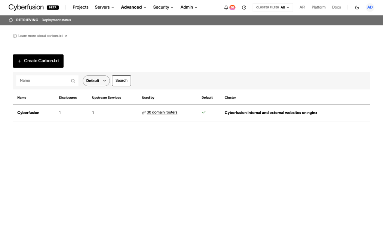The image size is (383, 226).
Task: Open the 30 domain routers link
Action: pos(162,112)
